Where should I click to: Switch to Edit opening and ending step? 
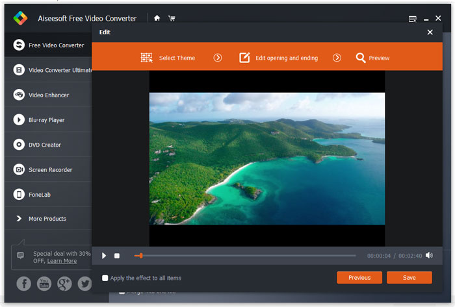[x=278, y=58]
